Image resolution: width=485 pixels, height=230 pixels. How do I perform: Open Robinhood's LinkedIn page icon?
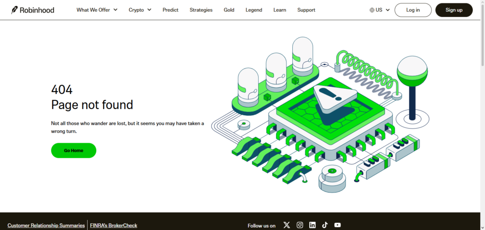point(313,225)
